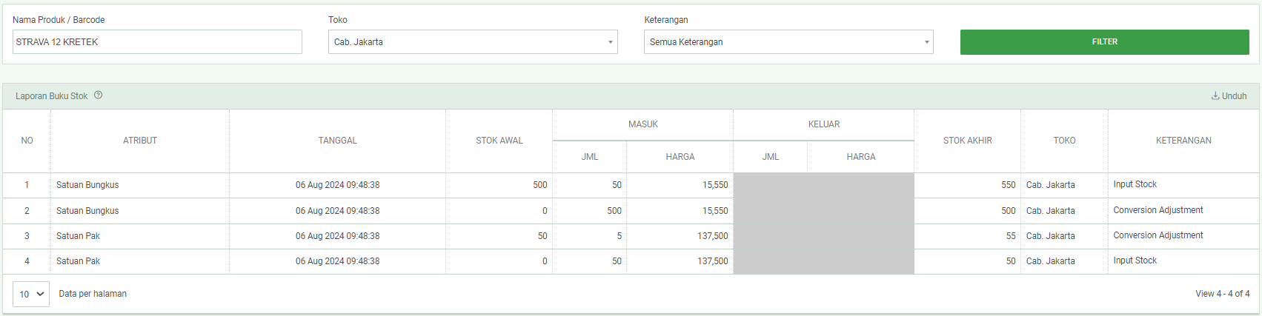Select Satuan Bungkus in row 2
The width and height of the screenshot is (1262, 316).
[87, 211]
